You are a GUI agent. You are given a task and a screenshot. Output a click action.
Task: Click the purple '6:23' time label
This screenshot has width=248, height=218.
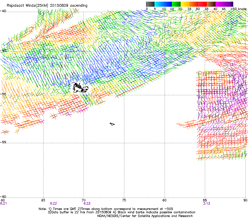(x=87, y=204)
